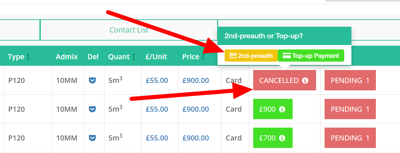Click the first row's £900.00 price link

[x=195, y=81]
